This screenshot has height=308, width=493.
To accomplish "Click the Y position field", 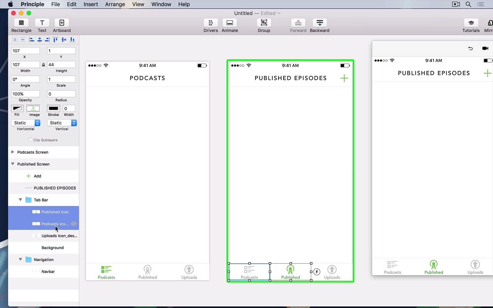I will click(61, 51).
